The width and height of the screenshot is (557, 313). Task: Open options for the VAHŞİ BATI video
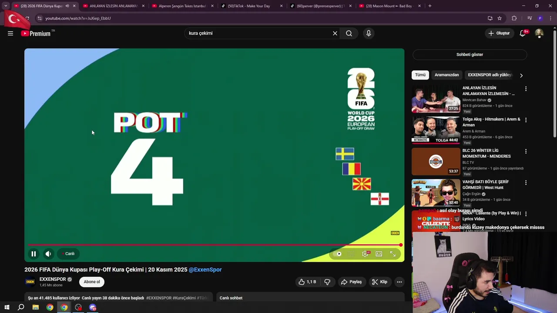pos(526,183)
